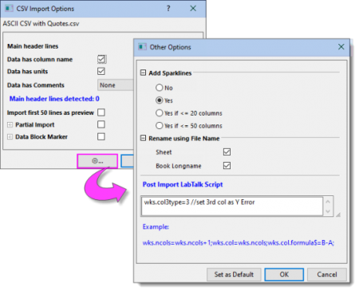This screenshot has width=359, height=291.
Task: Expand the Partial Import node
Action: tap(10, 124)
